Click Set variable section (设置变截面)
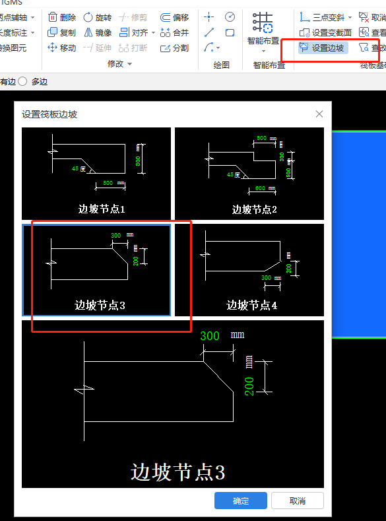The height and width of the screenshot is (521, 386). tap(325, 32)
